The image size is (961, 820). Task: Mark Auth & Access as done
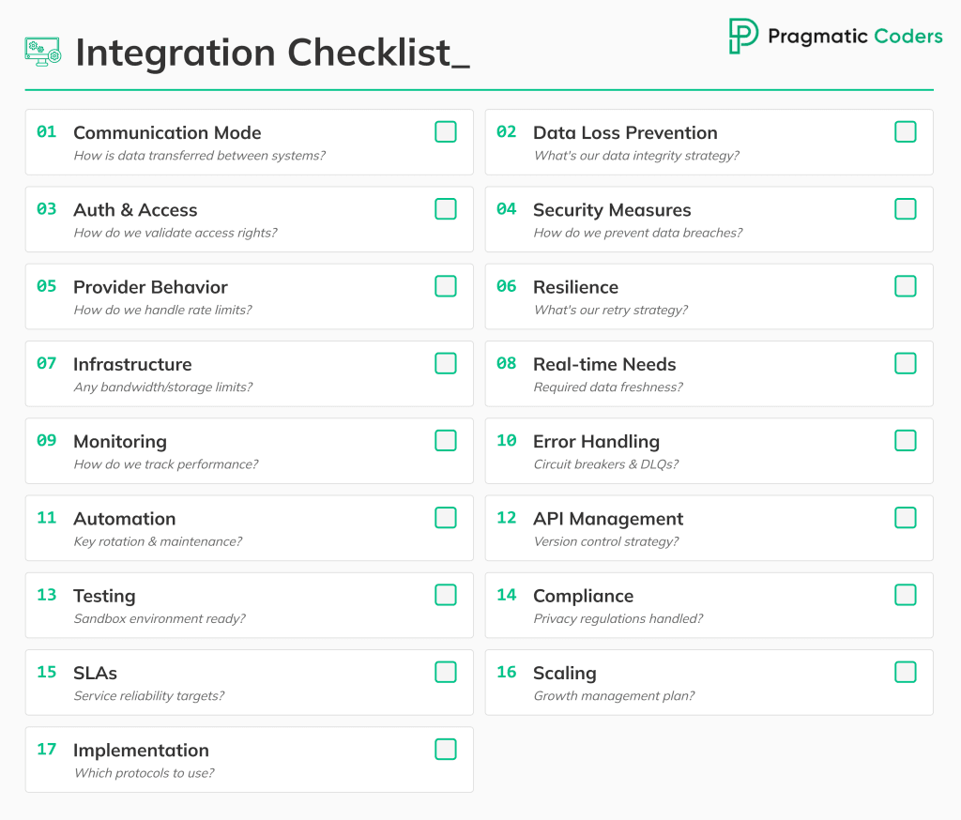coord(446,209)
